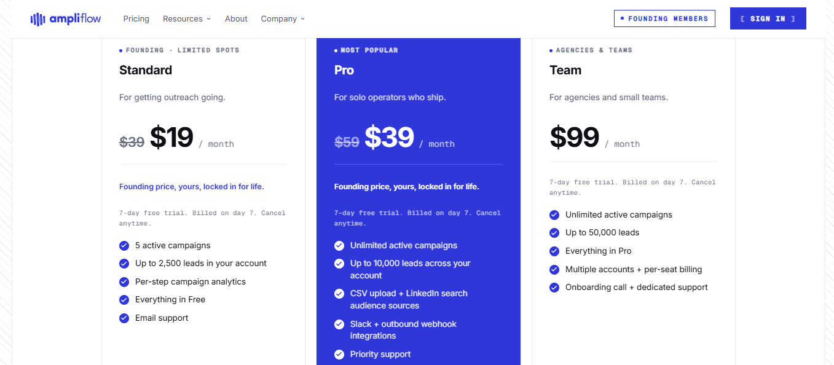This screenshot has height=365, width=834.
Task: Click checkmark icon beside Priority support
Action: coord(339,355)
